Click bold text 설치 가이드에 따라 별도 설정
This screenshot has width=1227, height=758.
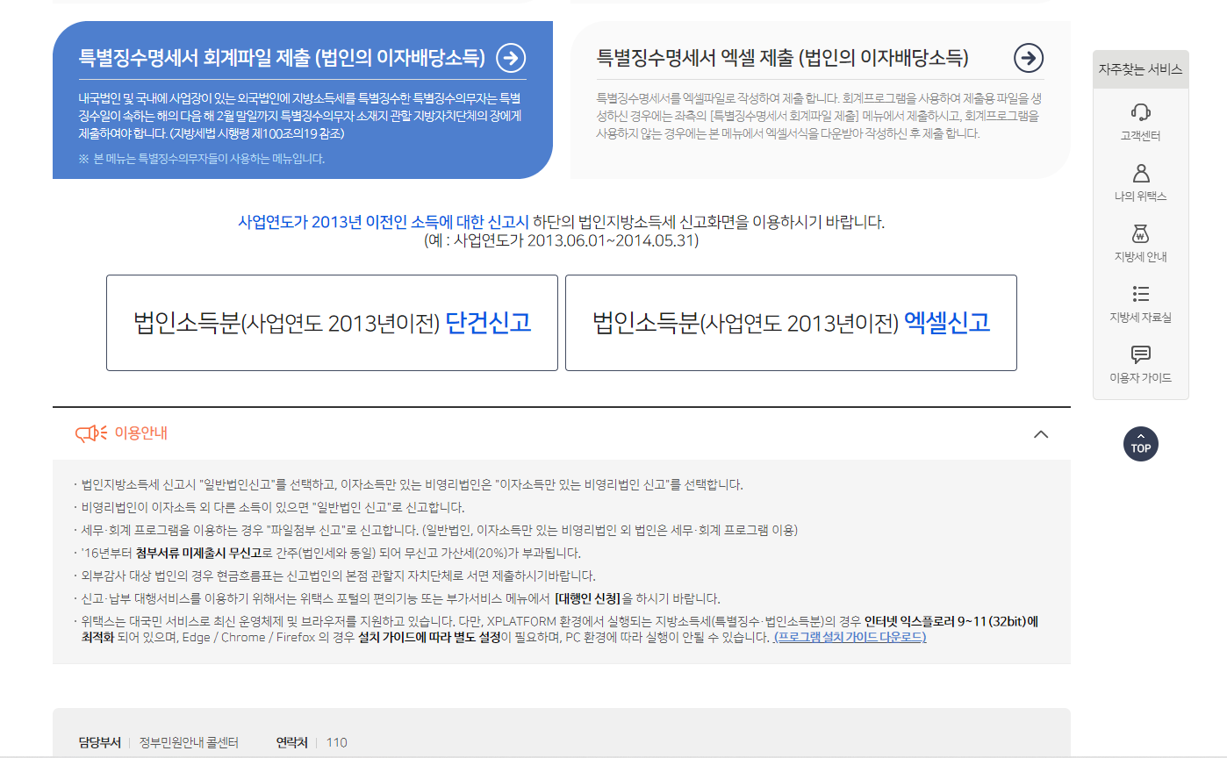coord(429,638)
